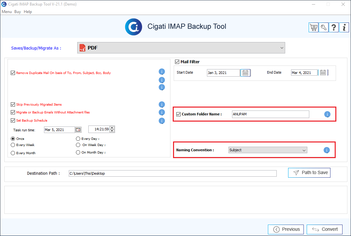Click the Saves/Backup/Migrate As label

[x=36, y=48]
